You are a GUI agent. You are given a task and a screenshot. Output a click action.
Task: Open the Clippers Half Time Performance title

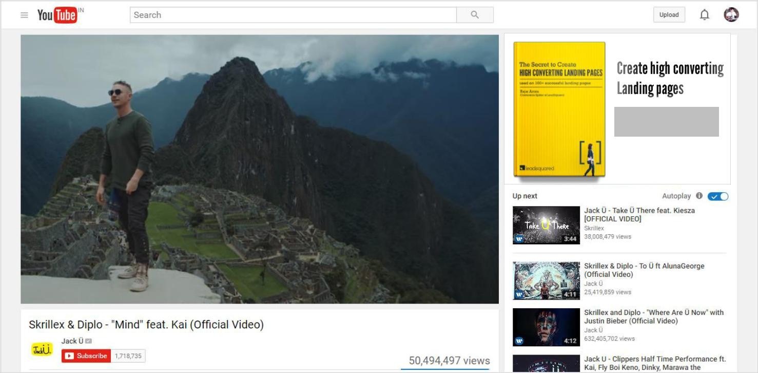[x=655, y=363]
